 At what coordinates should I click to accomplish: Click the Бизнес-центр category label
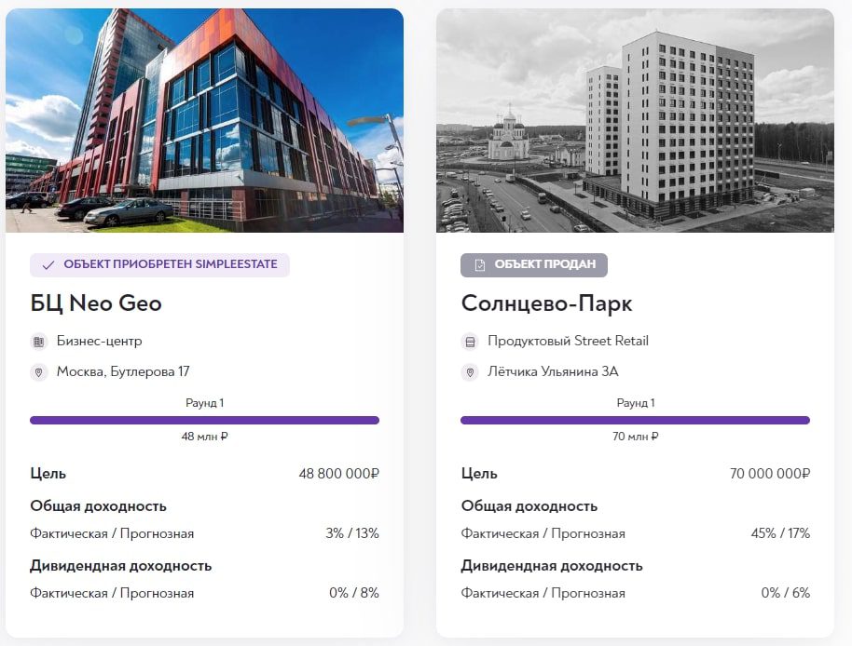pos(100,341)
